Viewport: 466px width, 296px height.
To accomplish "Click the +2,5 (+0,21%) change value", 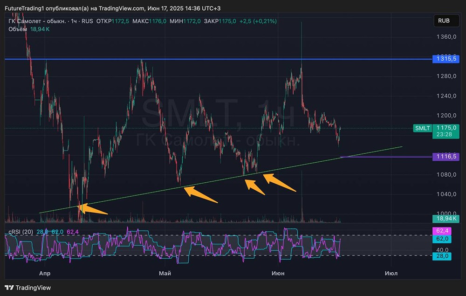I will 258,21.
